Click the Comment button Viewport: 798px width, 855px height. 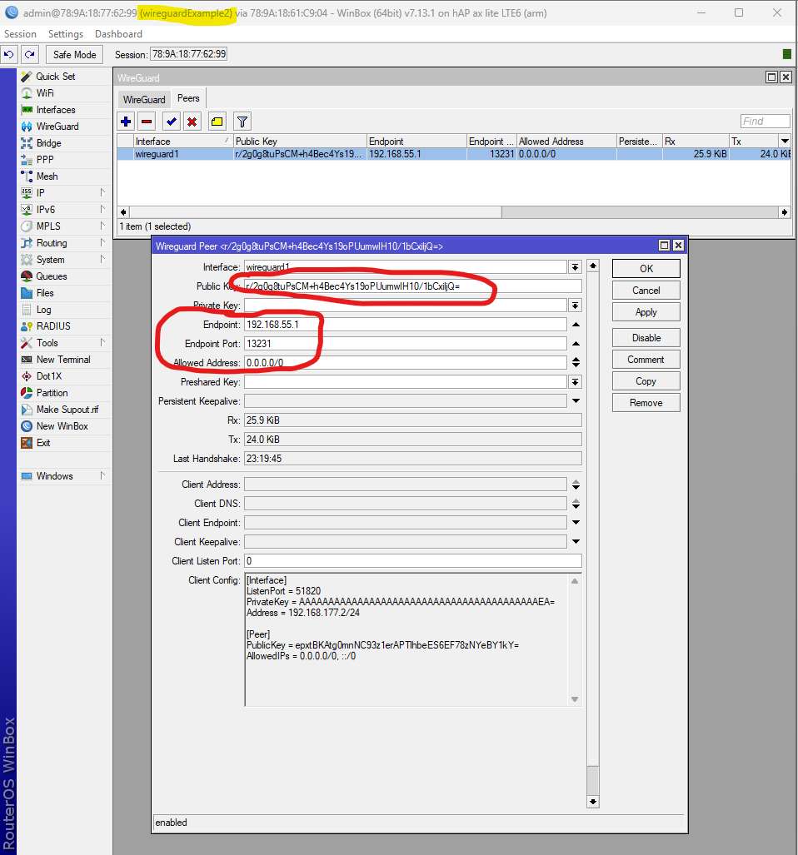[646, 360]
